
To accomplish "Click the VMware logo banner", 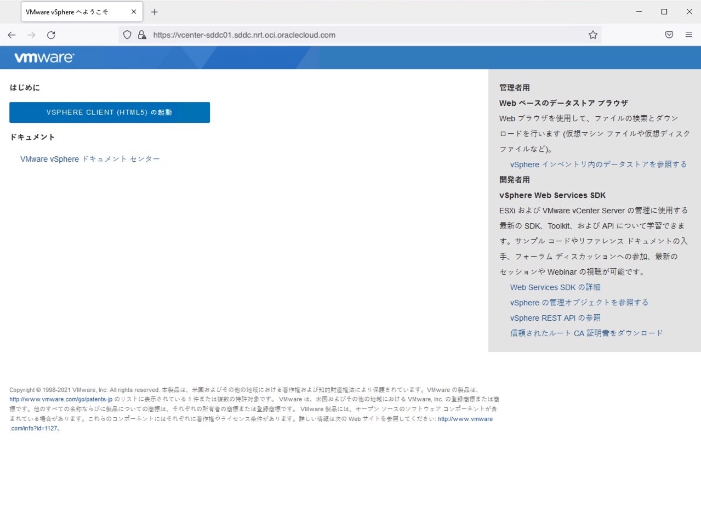I will (44, 57).
